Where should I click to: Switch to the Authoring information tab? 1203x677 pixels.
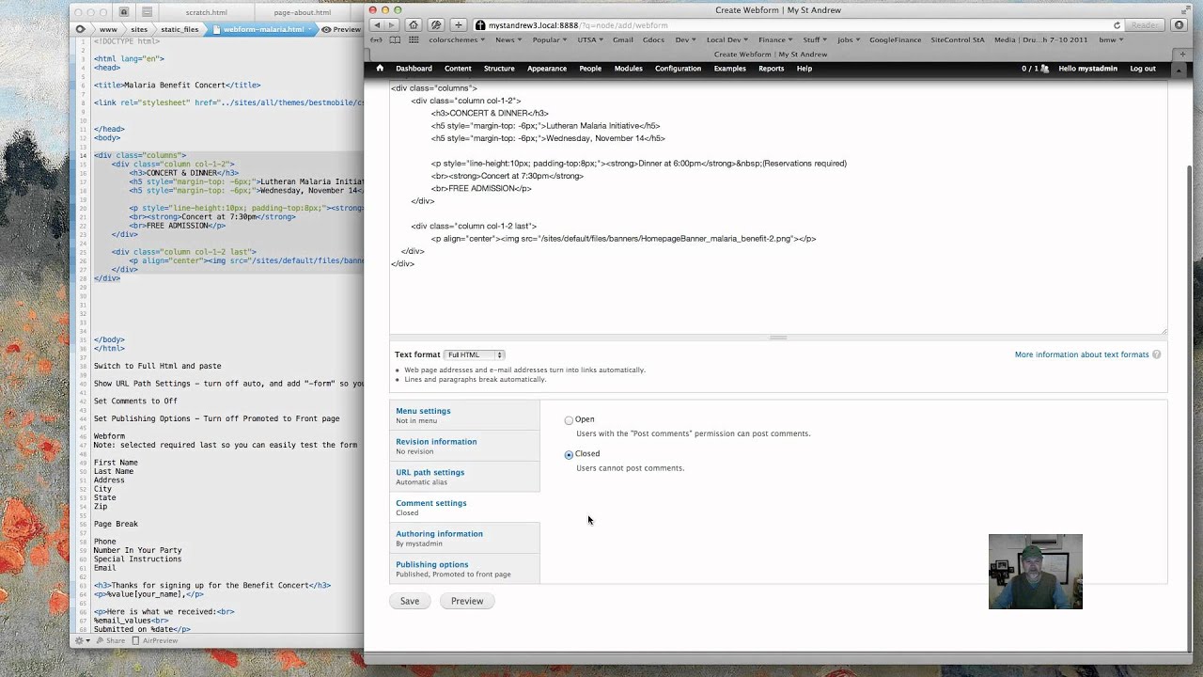click(x=464, y=538)
